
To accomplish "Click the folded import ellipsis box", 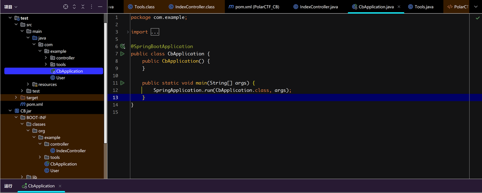I will [x=155, y=32].
